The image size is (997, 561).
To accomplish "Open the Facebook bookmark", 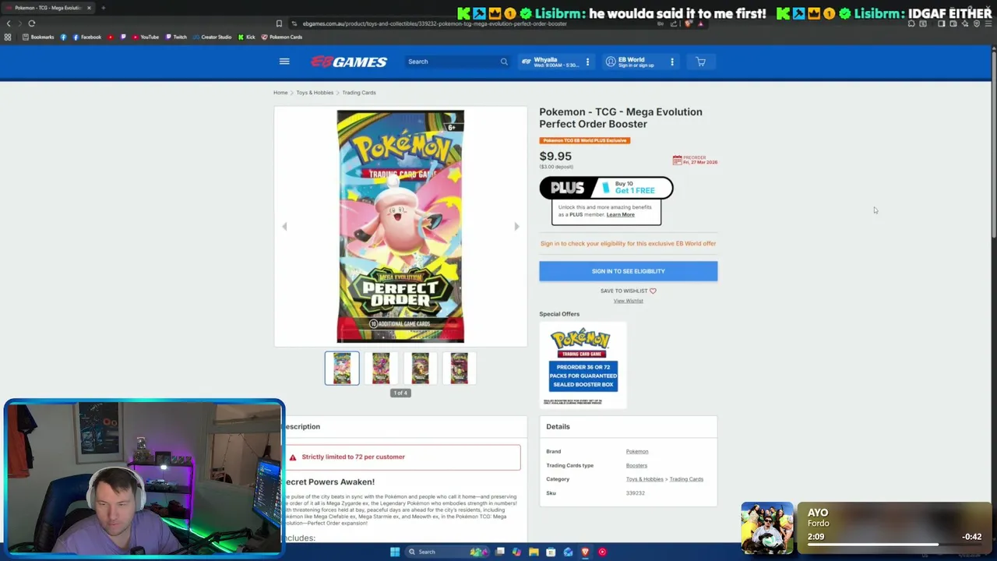I will [86, 37].
